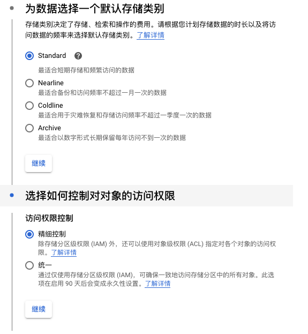Select the Nearline storage class option
This screenshot has height=334, width=308.
click(x=29, y=83)
